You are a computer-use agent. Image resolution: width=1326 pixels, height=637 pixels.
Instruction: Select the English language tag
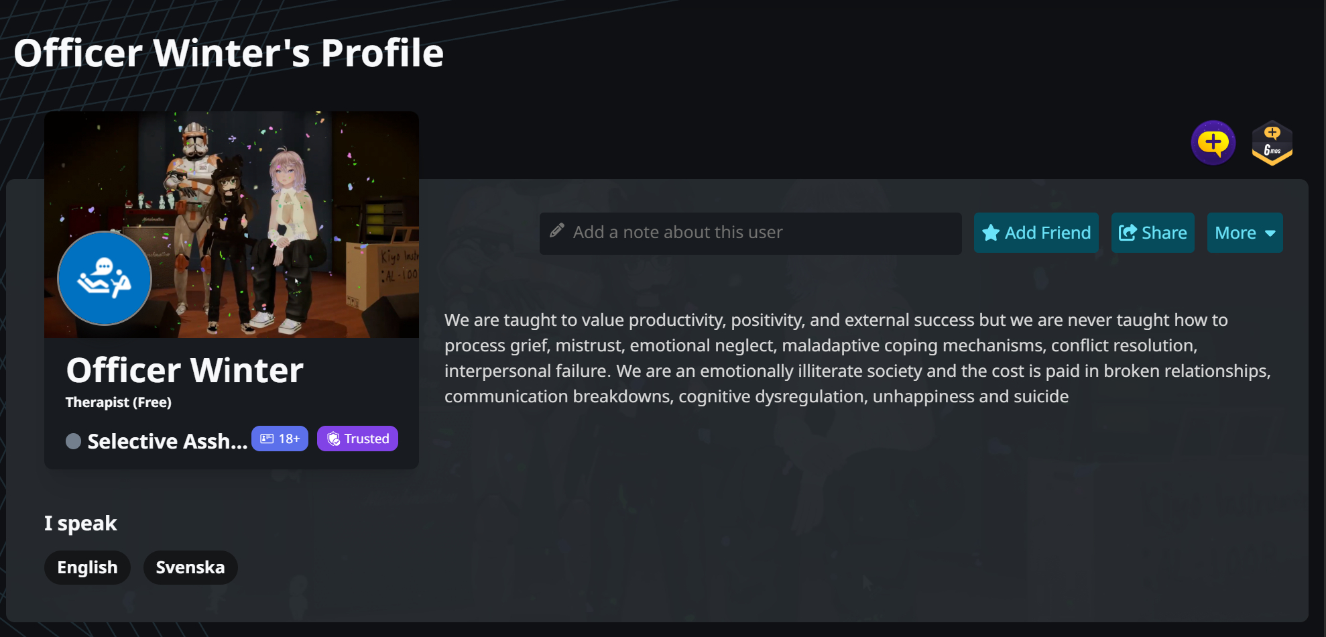click(x=87, y=567)
